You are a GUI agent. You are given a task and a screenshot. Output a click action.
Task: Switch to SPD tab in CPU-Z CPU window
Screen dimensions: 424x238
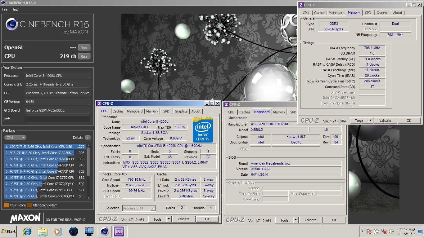pos(166,111)
